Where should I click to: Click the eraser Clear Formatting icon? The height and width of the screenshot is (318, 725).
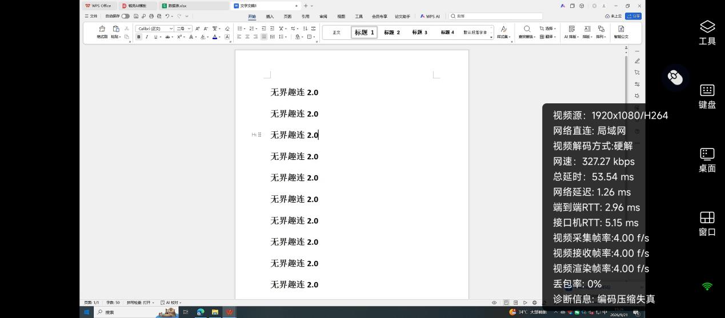(x=227, y=28)
